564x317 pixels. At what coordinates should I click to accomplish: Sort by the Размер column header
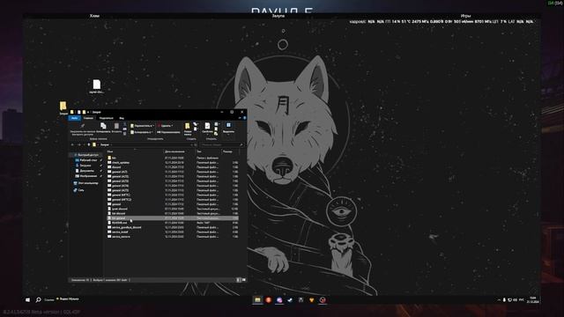coord(227,151)
